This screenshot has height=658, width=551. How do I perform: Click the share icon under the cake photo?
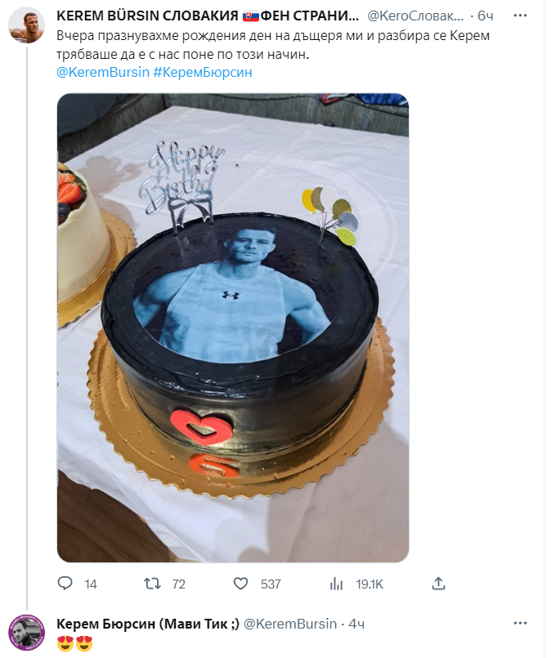[x=438, y=583]
